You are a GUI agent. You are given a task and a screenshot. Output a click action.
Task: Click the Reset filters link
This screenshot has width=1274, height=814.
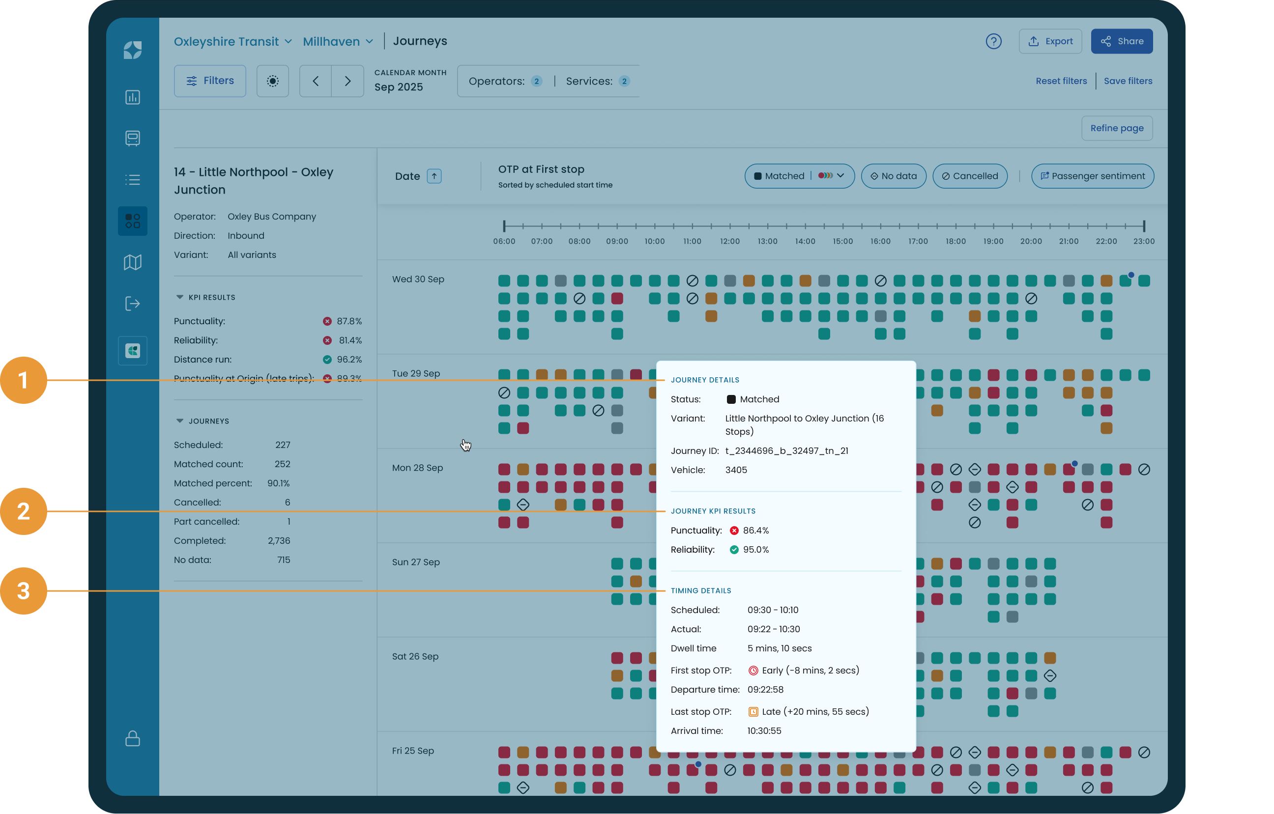click(1061, 81)
